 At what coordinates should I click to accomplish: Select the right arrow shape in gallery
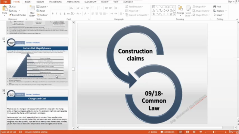point(164,10)
